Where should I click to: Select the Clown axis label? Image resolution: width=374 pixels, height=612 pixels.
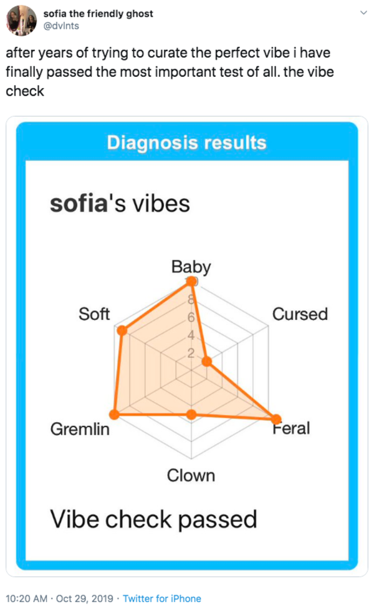coord(191,476)
